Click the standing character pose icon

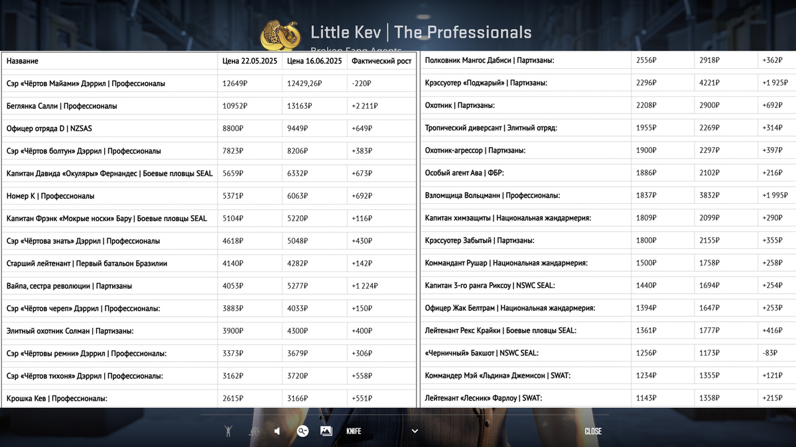tap(228, 431)
